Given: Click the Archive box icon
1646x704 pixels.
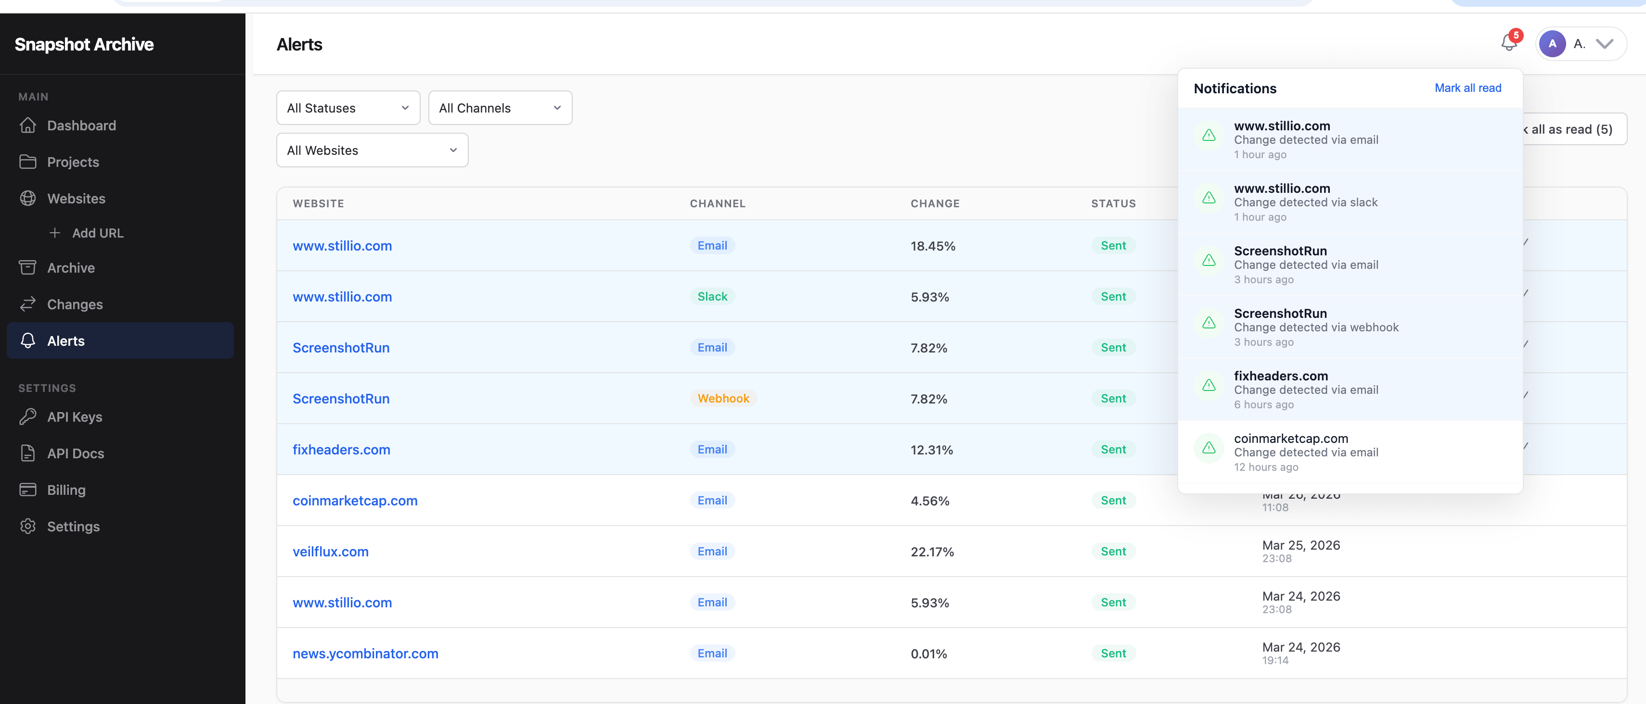Looking at the screenshot, I should [x=27, y=267].
